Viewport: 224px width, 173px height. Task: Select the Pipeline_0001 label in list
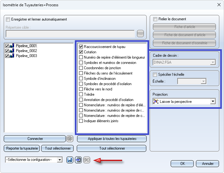point(26,46)
